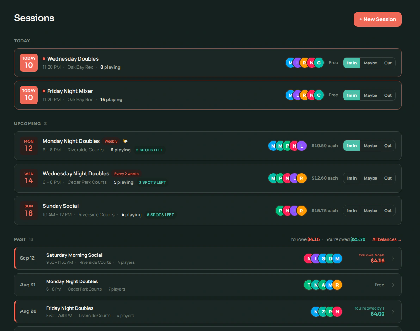The width and height of the screenshot is (420, 331).
Task: Click the purple L avatar on Monday Night Doubles Mon 12
Action: pos(302,146)
